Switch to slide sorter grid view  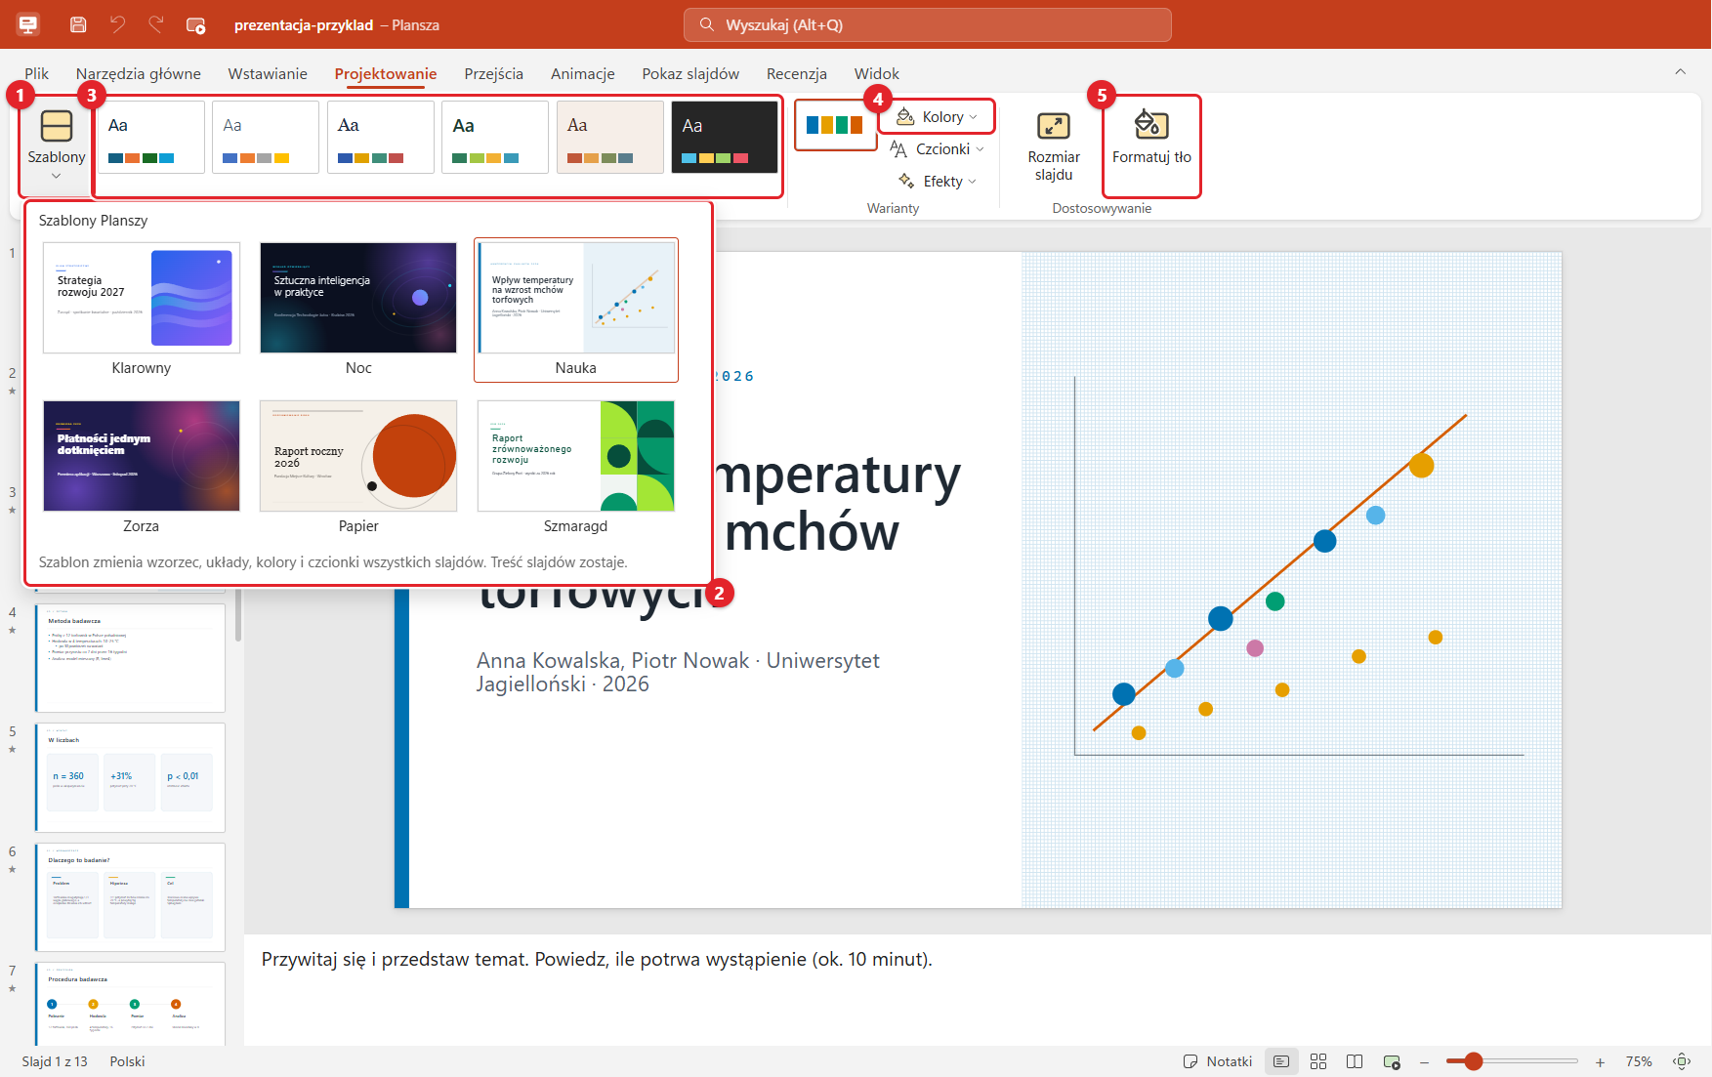[1318, 1061]
